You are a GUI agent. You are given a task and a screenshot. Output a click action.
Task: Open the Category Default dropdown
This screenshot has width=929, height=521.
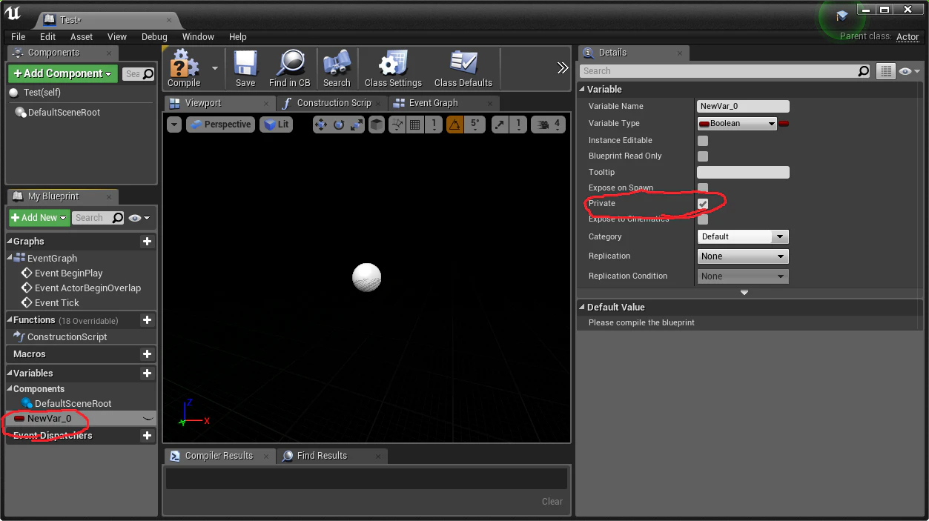click(743, 236)
